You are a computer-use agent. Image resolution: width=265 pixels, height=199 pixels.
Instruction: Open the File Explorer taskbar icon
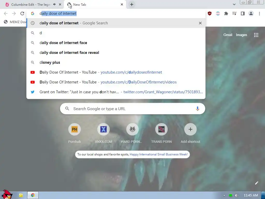coord(21,195)
